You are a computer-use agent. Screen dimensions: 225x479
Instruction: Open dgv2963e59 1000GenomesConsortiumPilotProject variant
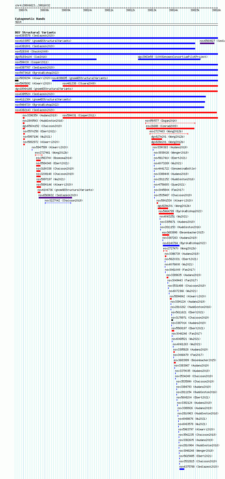pyautogui.click(x=173, y=57)
